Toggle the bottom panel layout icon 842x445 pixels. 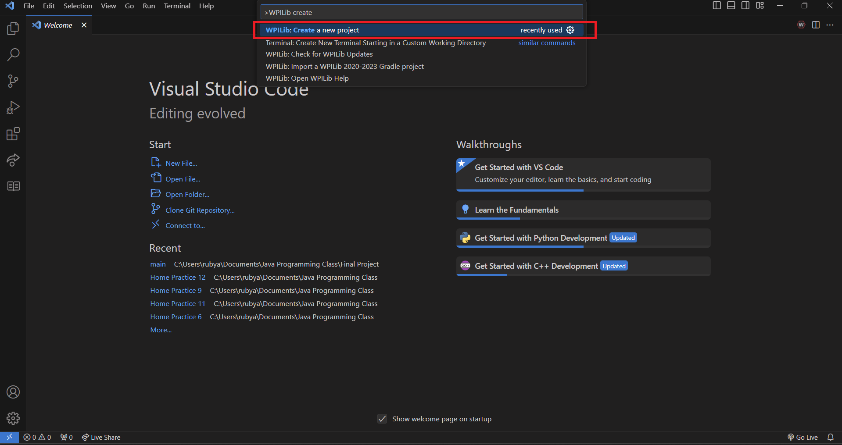tap(731, 6)
